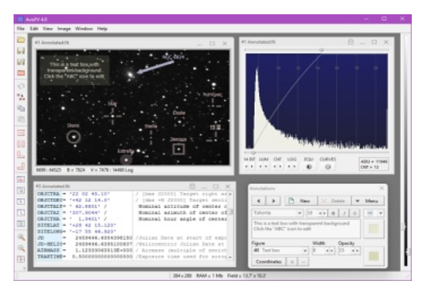Click the annotation text input box
The image size is (422, 283).
point(306,229)
